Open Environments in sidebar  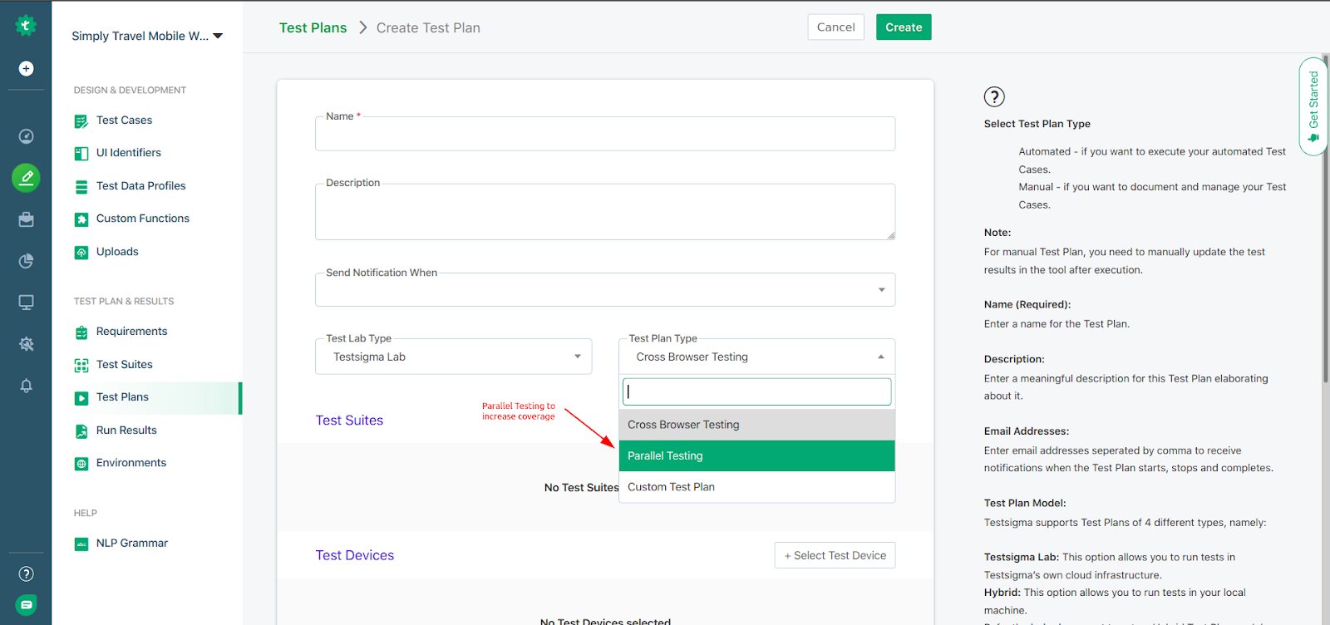131,463
